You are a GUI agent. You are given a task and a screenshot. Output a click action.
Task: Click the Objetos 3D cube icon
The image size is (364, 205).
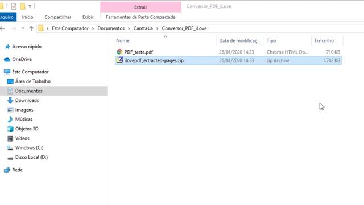10,129
